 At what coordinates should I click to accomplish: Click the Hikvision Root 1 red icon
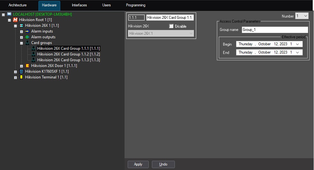click(15, 20)
